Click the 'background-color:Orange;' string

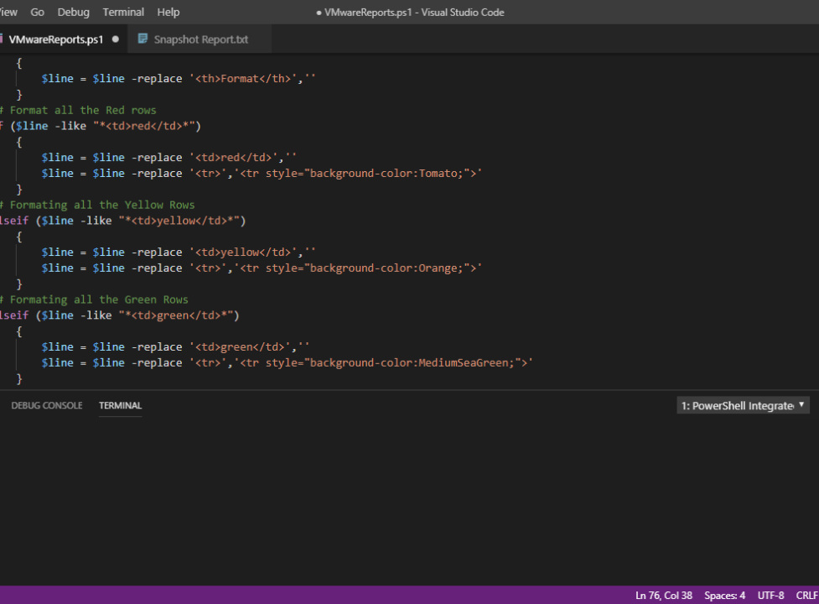(x=386, y=268)
